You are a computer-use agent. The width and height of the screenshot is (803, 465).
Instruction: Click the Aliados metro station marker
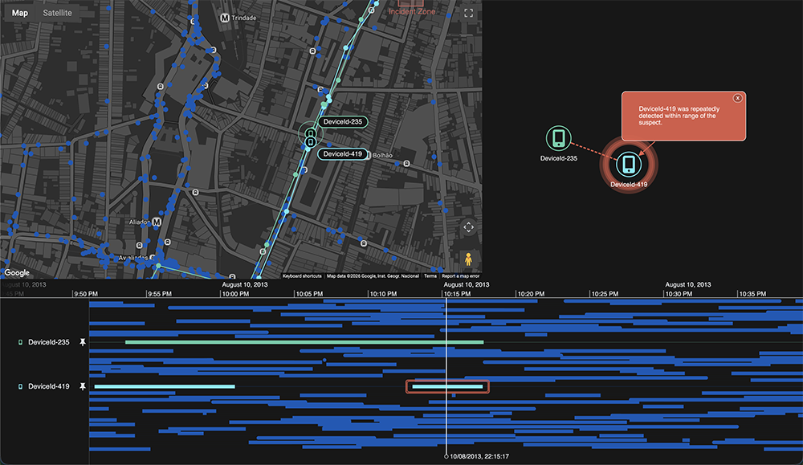(157, 222)
